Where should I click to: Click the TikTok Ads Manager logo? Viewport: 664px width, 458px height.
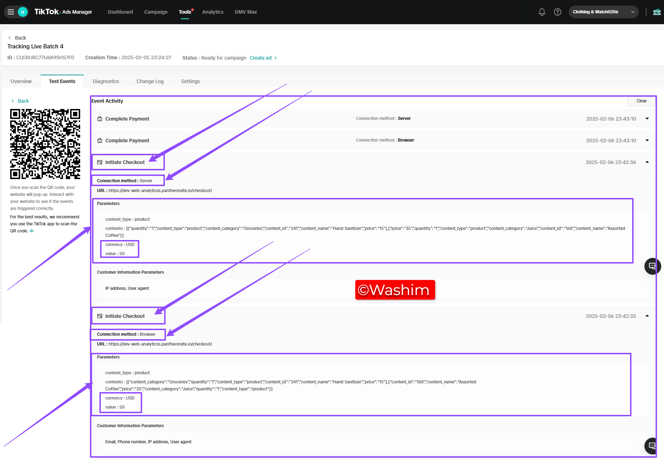click(x=63, y=12)
